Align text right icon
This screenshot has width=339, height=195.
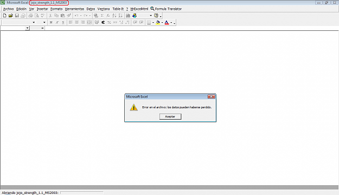(83, 22)
